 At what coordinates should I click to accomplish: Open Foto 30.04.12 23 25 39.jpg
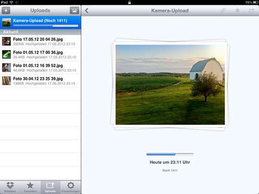[x=40, y=81]
